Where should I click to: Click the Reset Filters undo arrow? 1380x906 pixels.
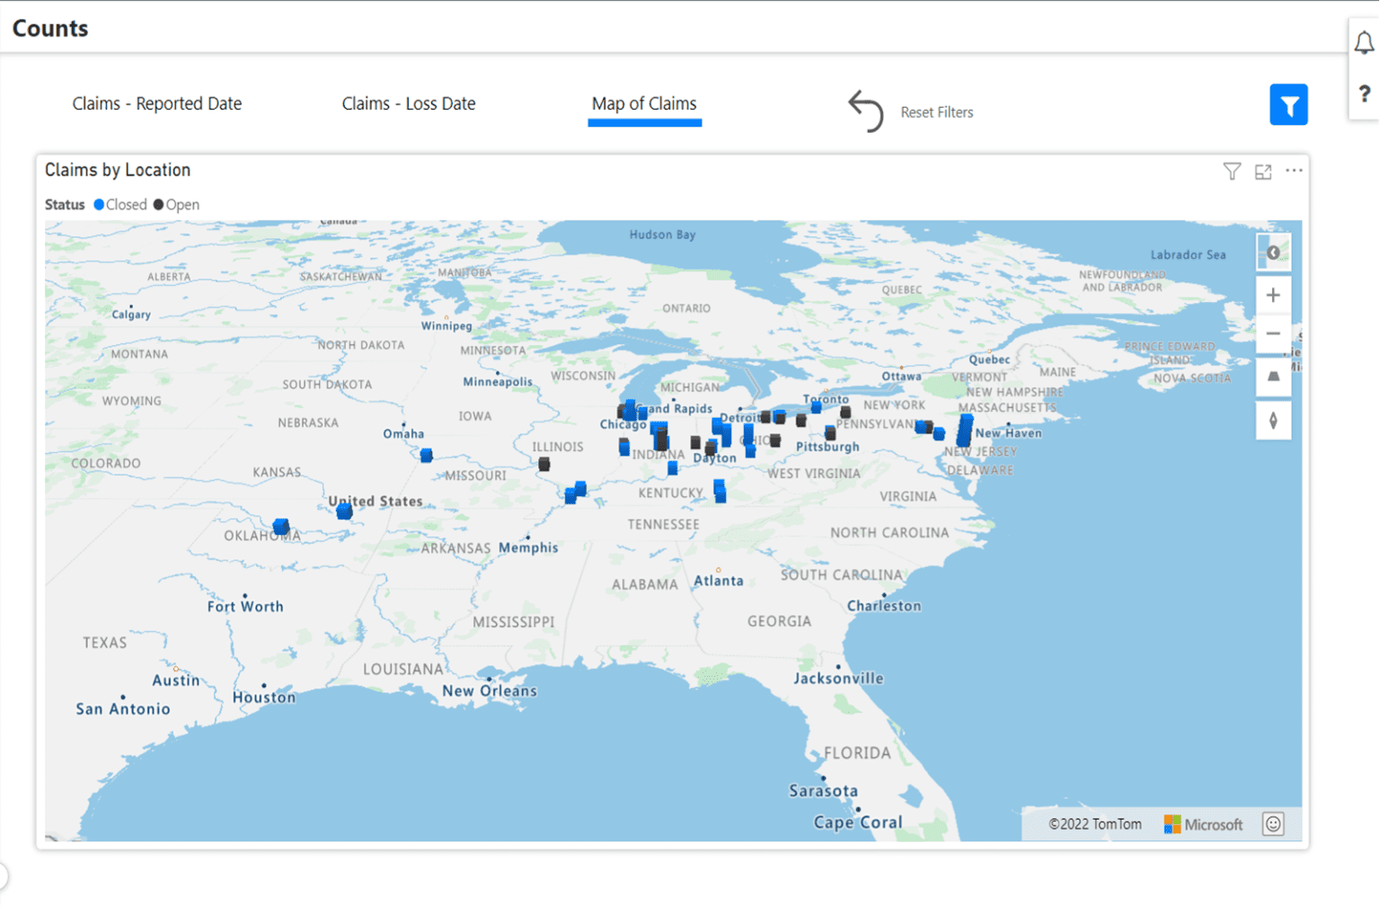pos(866,111)
